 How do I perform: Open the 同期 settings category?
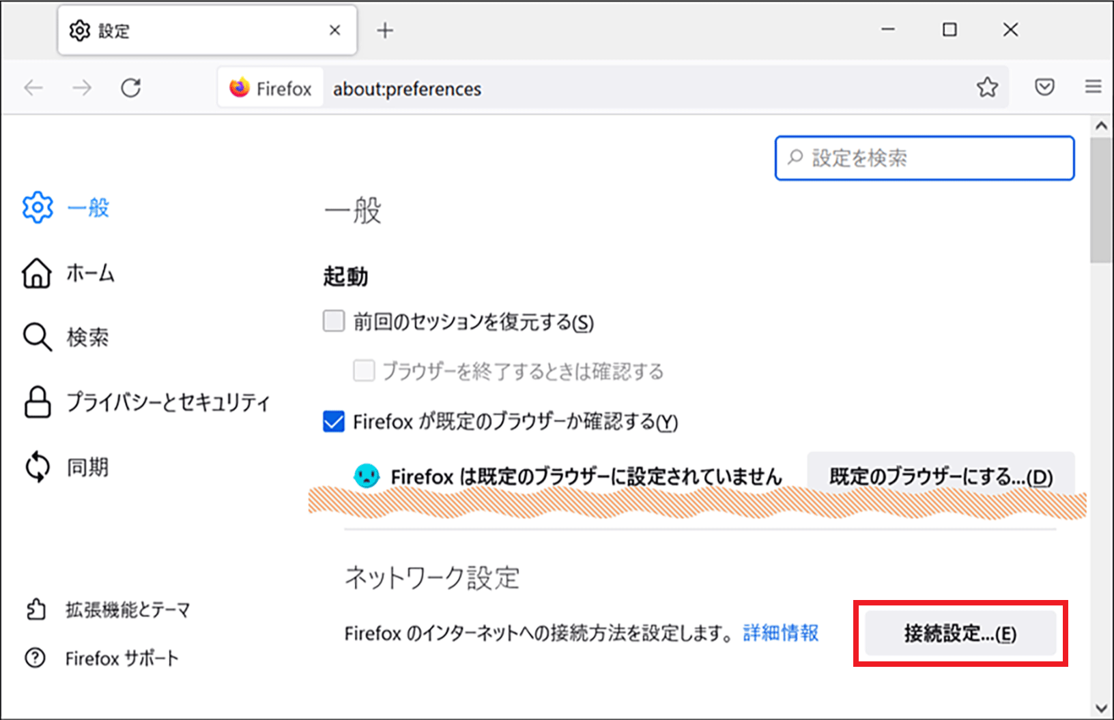pyautogui.click(x=66, y=467)
